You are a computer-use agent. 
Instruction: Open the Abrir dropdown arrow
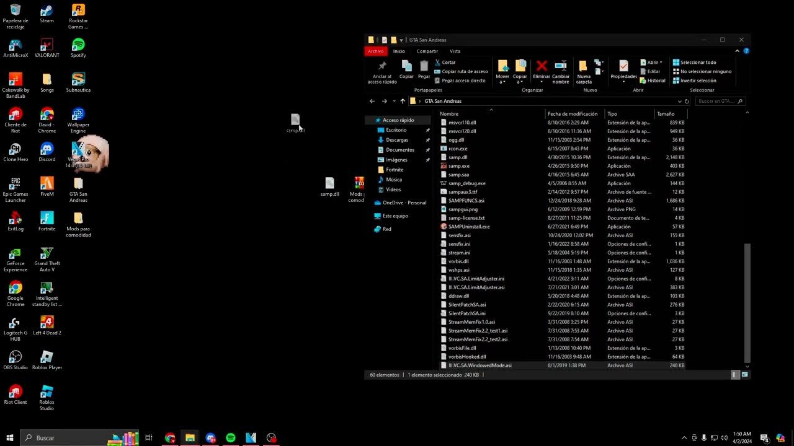pos(661,63)
